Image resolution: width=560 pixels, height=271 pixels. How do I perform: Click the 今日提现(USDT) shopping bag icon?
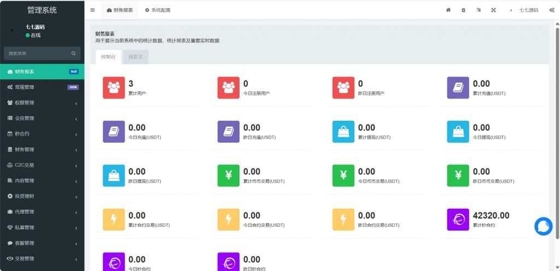pyautogui.click(x=458, y=132)
